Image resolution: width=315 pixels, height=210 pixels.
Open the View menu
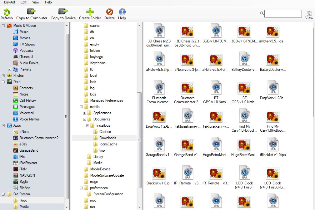coord(36,2)
